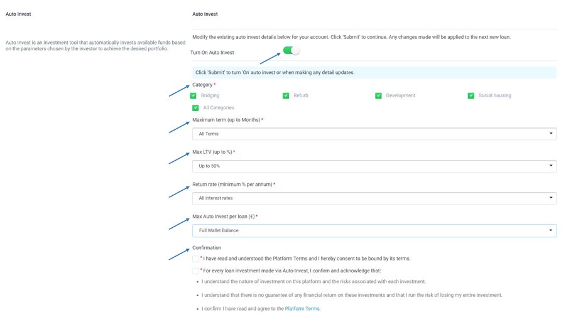Open the Maximum term dropdown
Image resolution: width=566 pixels, height=322 pixels.
pyautogui.click(x=374, y=134)
